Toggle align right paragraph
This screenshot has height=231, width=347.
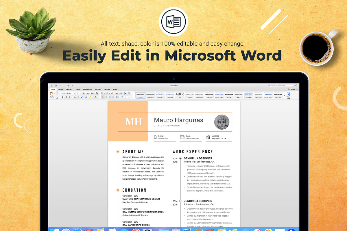[110, 97]
